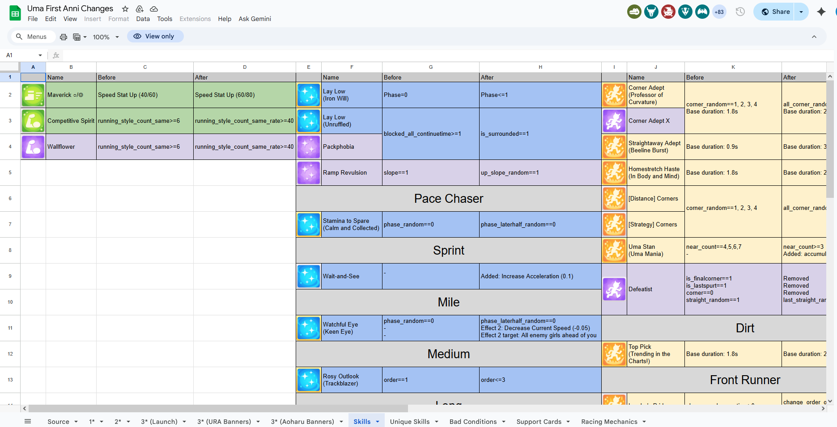Click the move to folder icon

click(140, 9)
